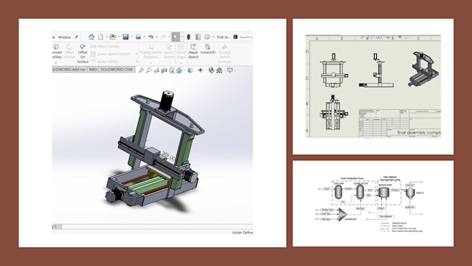
Task: Toggle Shaded Sketch Contours
Action: 224,53
